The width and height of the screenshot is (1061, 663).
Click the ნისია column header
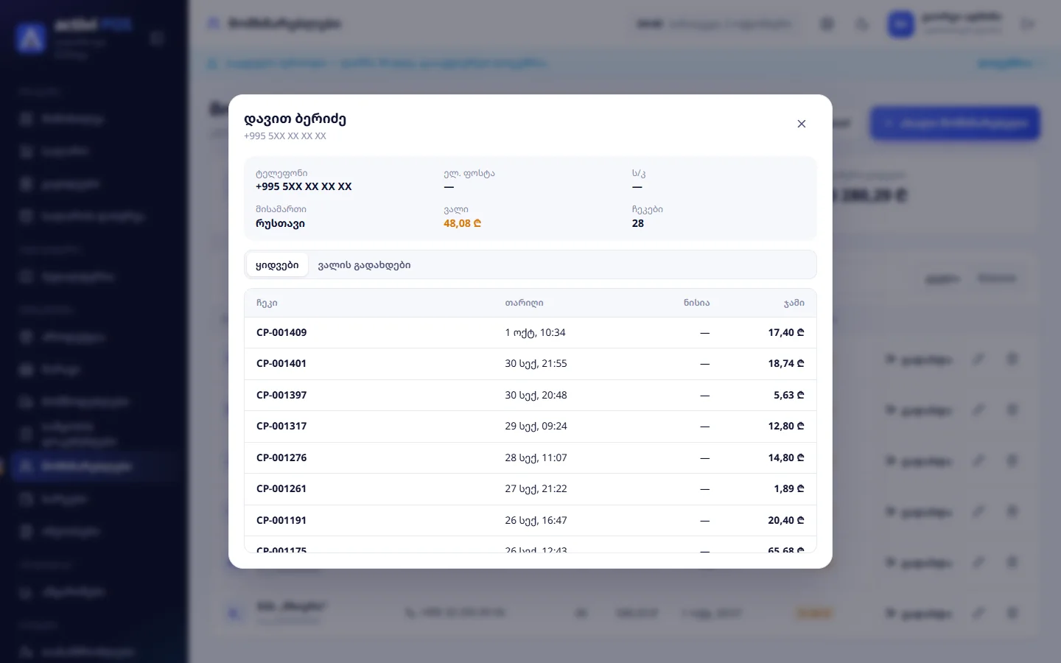(x=696, y=303)
